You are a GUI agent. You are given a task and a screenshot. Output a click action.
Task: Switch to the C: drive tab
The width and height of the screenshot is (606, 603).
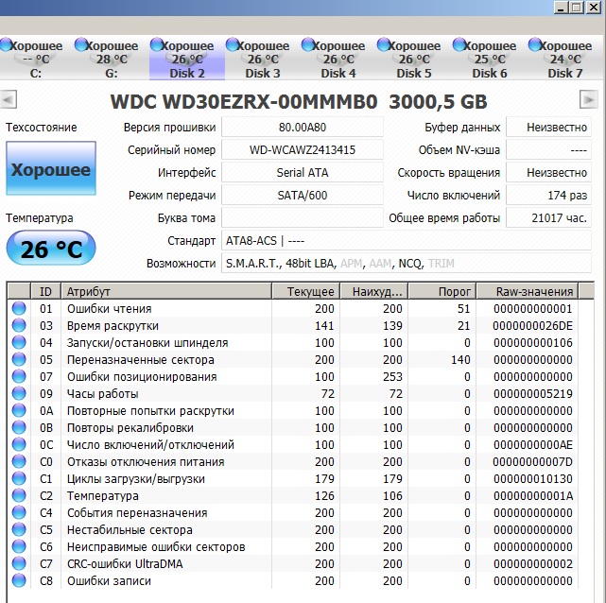[x=36, y=59]
